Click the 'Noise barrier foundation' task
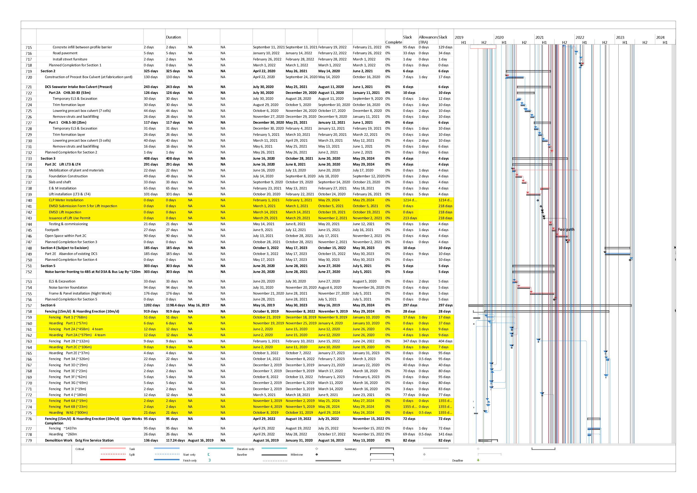 pyautogui.click(x=68, y=287)
